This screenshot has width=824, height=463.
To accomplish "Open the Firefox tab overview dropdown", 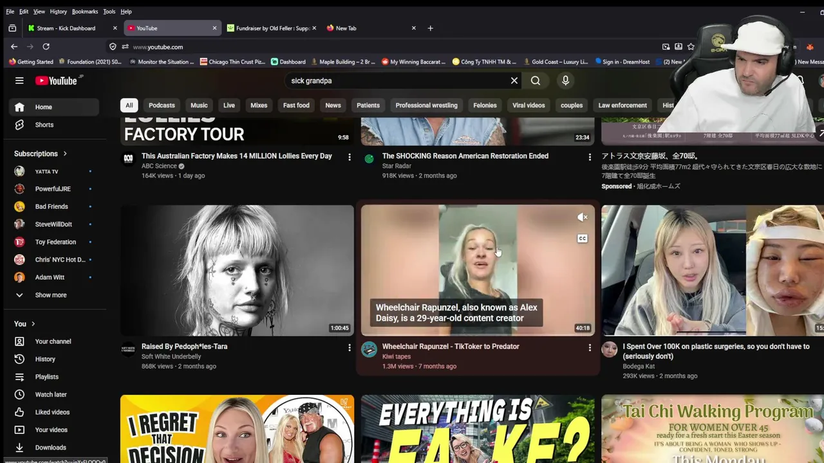I will 12,28.
